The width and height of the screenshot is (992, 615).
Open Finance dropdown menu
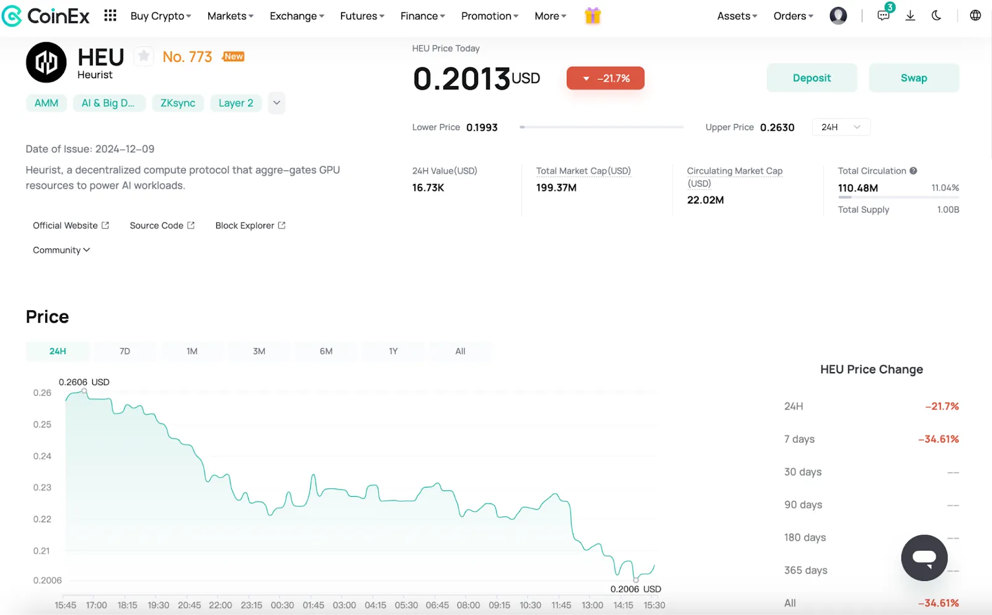click(423, 16)
